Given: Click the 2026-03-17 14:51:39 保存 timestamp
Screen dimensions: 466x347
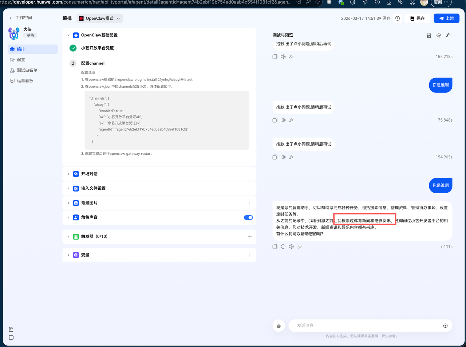Looking at the screenshot, I should pyautogui.click(x=366, y=18).
